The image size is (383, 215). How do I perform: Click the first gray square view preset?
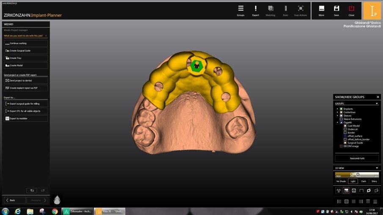339,201
